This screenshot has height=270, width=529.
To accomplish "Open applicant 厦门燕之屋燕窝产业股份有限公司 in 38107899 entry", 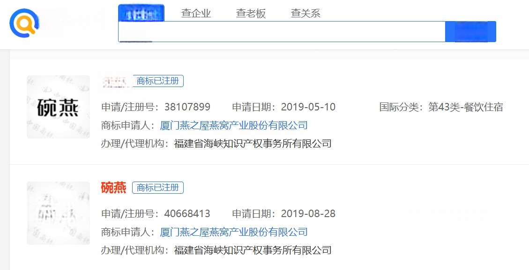I will point(234,125).
